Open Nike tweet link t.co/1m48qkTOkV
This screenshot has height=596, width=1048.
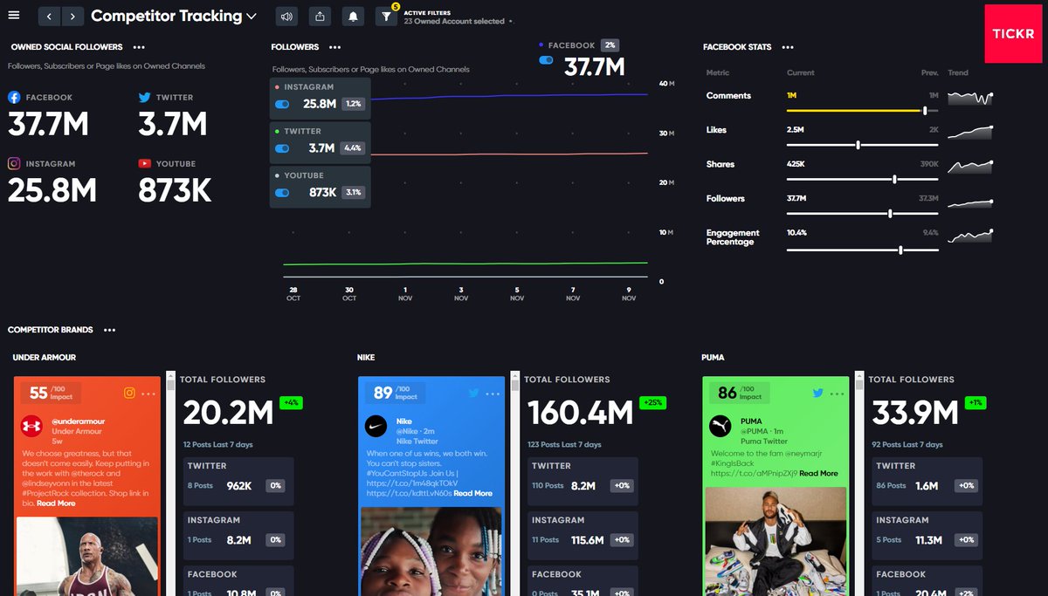pos(414,483)
